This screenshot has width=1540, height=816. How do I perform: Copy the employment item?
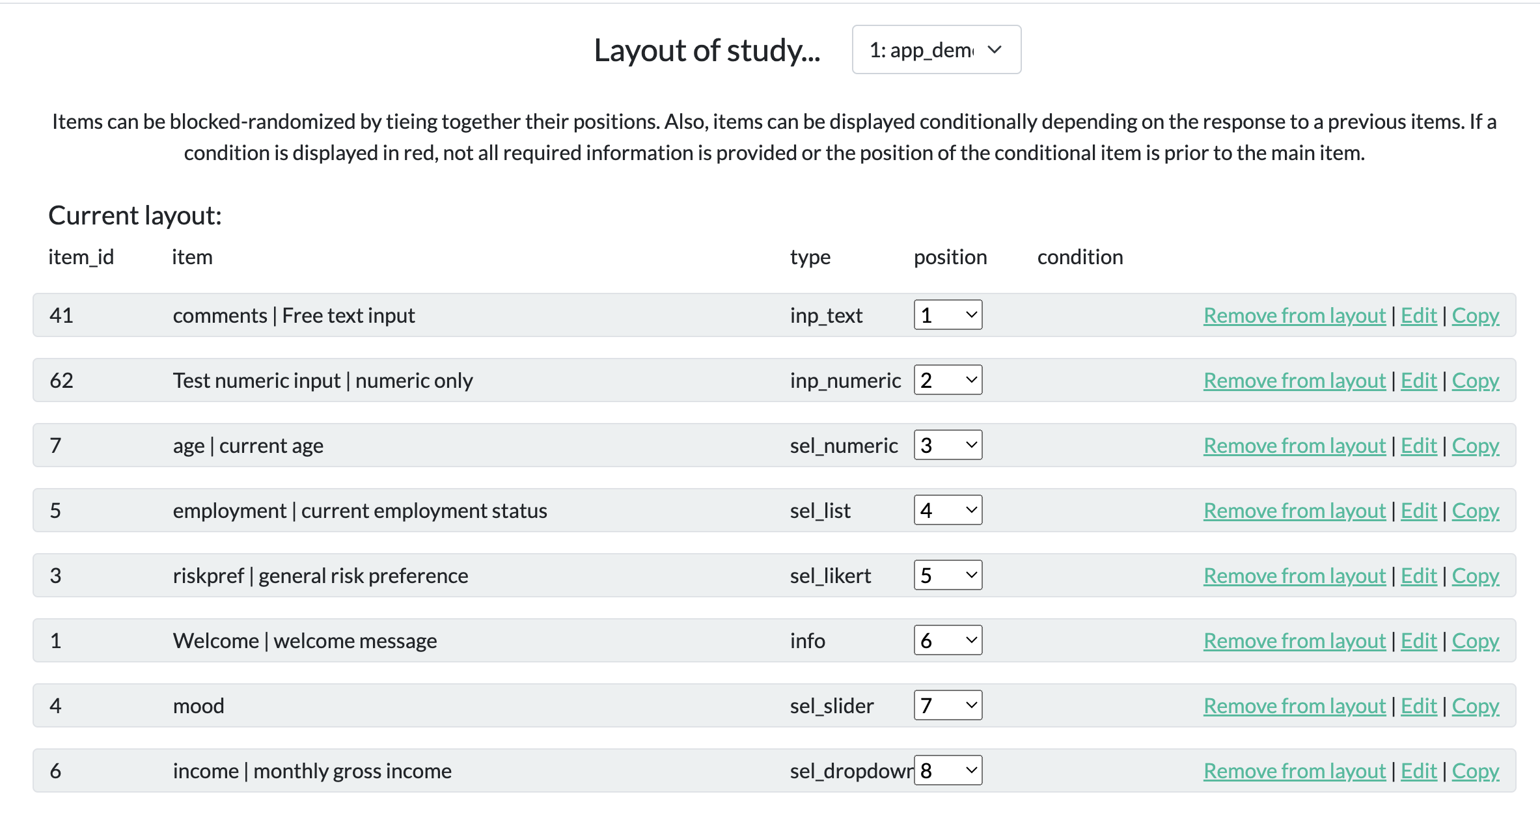click(1476, 511)
